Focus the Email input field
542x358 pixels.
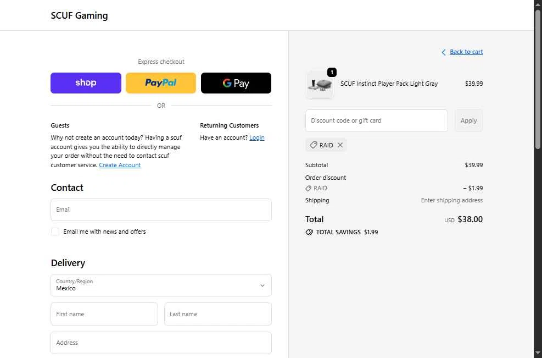161,210
